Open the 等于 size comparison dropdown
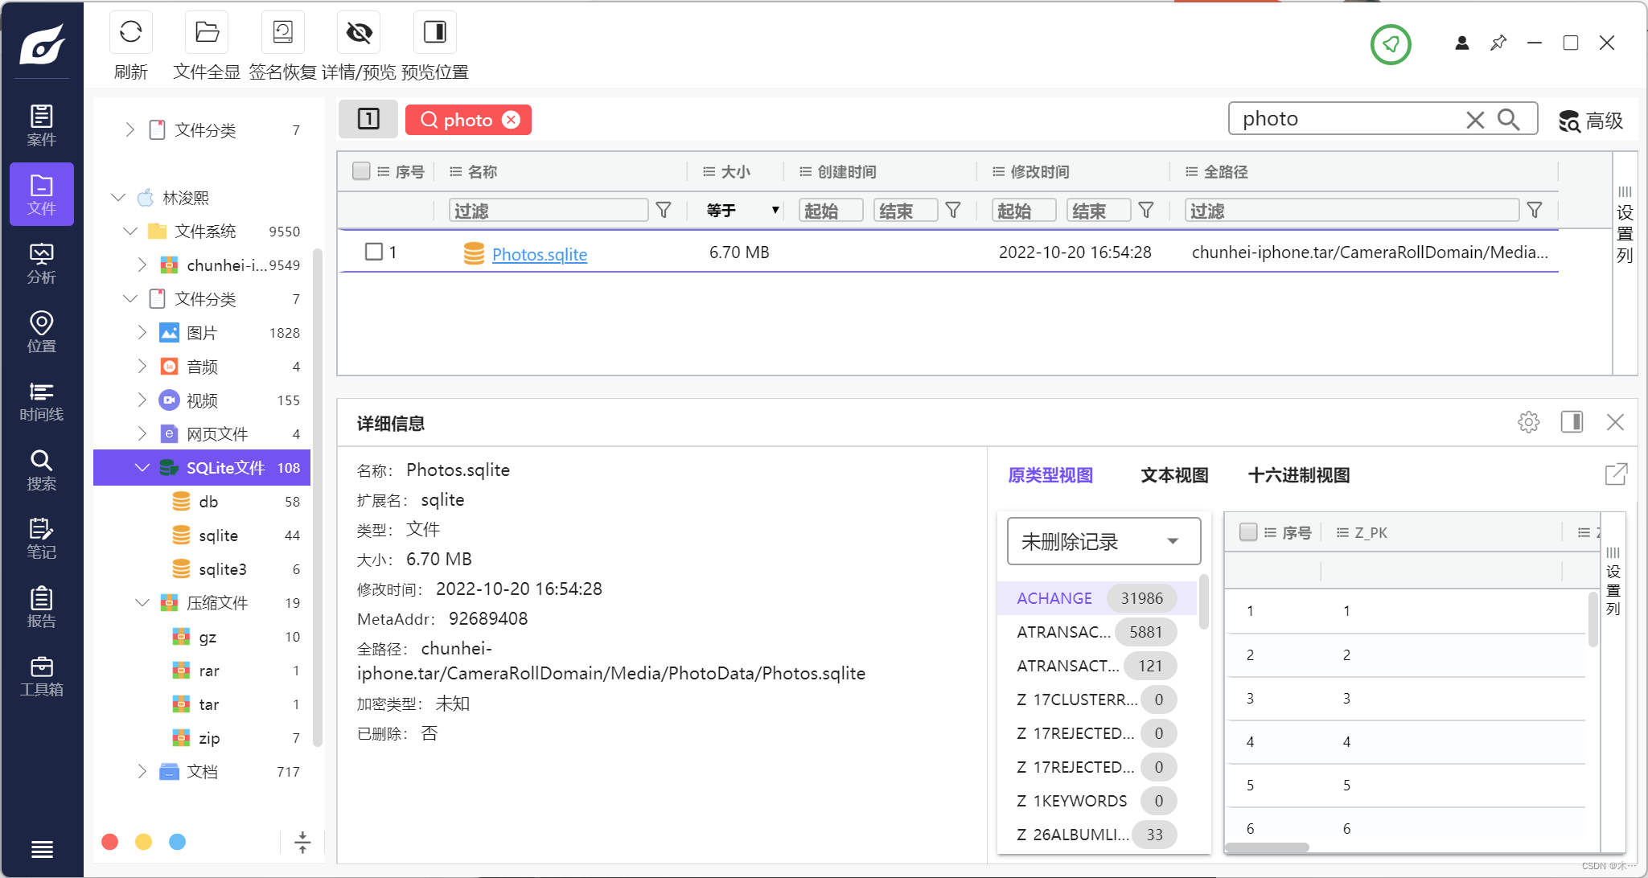This screenshot has height=878, width=1648. point(742,211)
